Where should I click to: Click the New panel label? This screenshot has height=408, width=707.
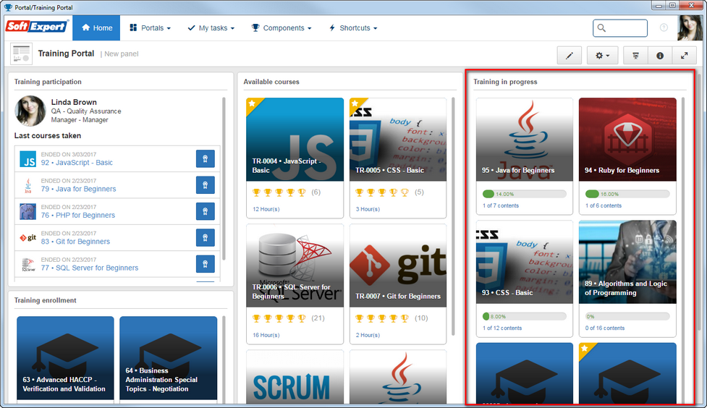[x=122, y=54]
